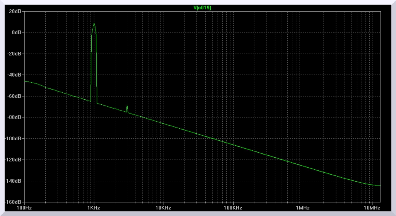Screen dimensions: 396x216
Task: Select the 1MHz frequency axis label
Action: pos(302,208)
